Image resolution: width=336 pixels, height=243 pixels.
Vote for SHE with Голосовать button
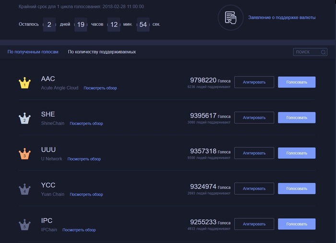[297, 118]
